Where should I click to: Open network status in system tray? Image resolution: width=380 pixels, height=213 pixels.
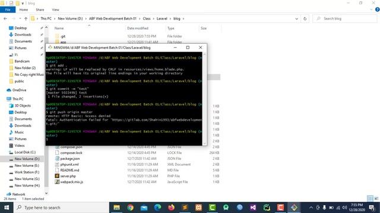pyautogui.click(x=338, y=208)
